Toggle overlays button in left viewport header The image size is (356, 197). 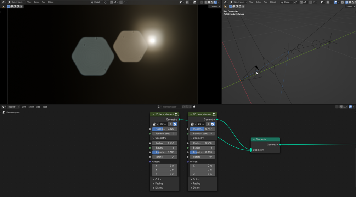[194, 2]
